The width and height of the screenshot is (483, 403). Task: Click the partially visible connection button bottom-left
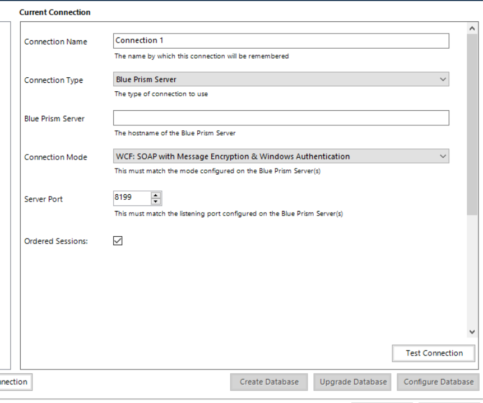click(15, 382)
